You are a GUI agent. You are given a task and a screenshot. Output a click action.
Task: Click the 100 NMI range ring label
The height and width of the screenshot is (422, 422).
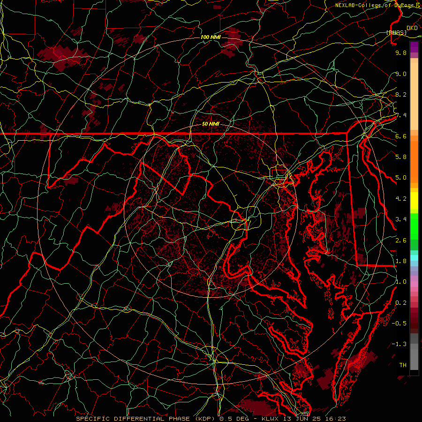coord(211,37)
